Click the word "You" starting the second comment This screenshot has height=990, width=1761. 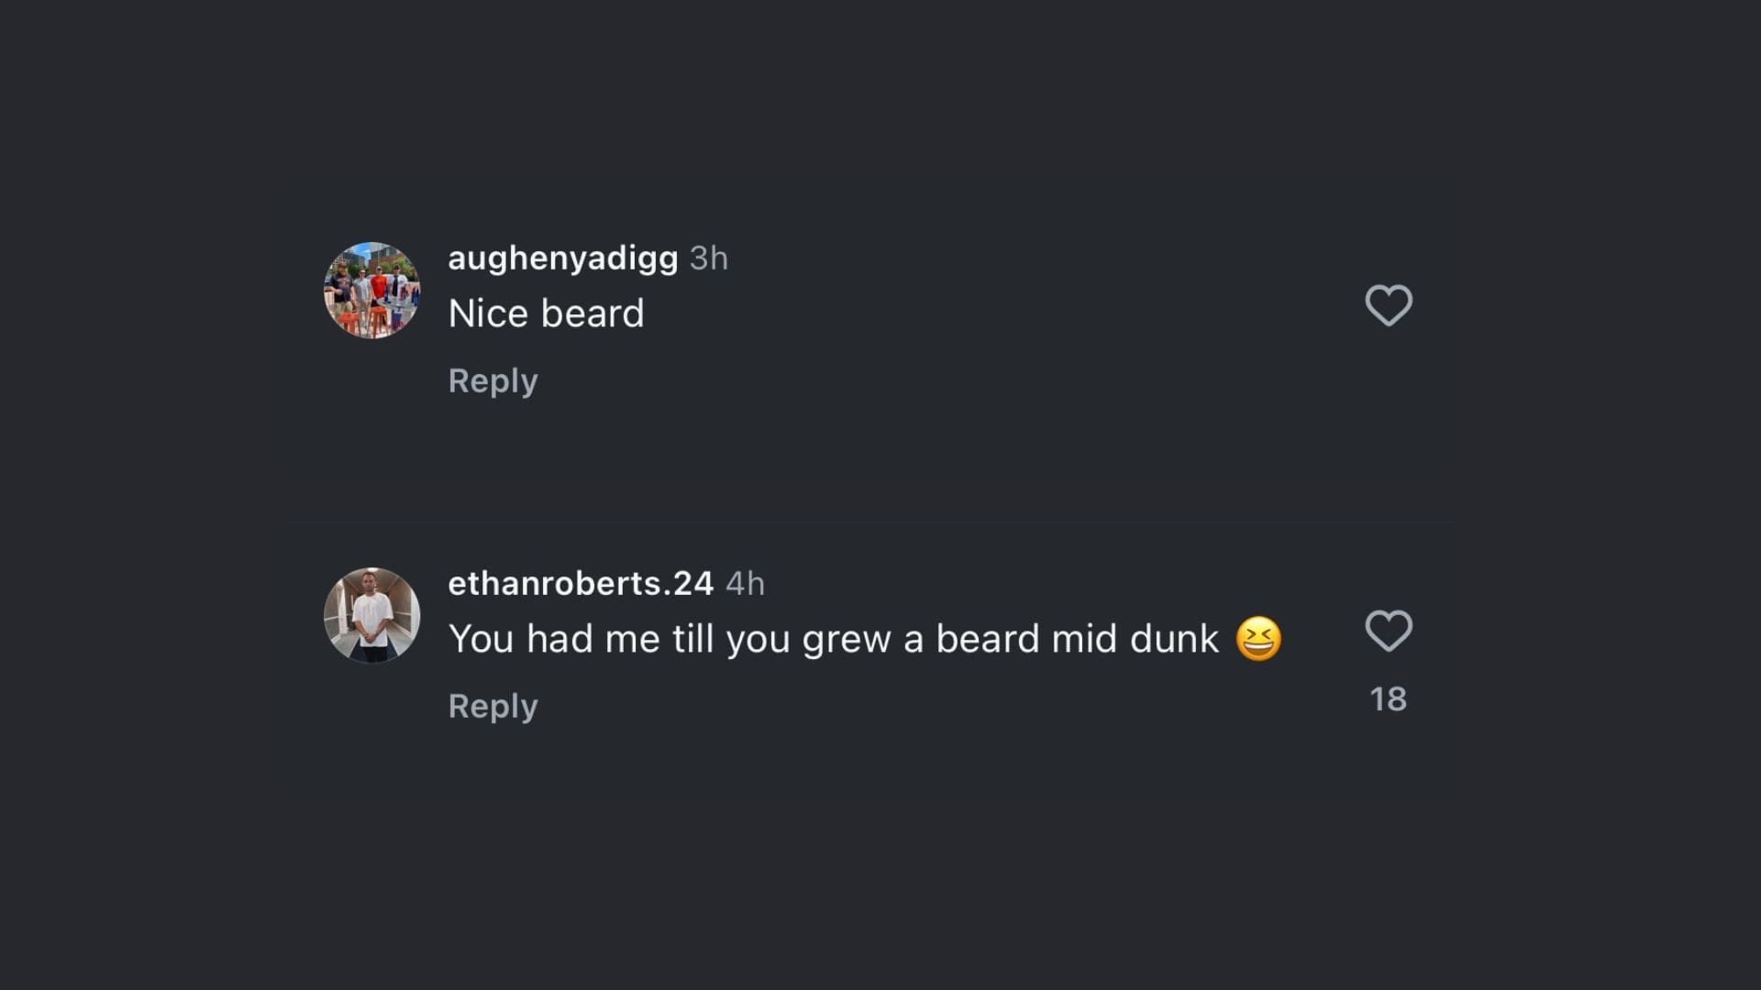click(481, 639)
